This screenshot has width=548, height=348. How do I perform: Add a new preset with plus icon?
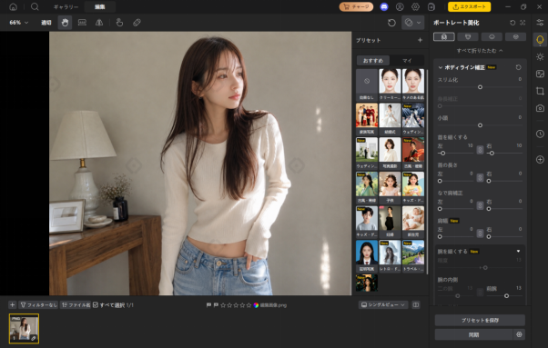[420, 40]
